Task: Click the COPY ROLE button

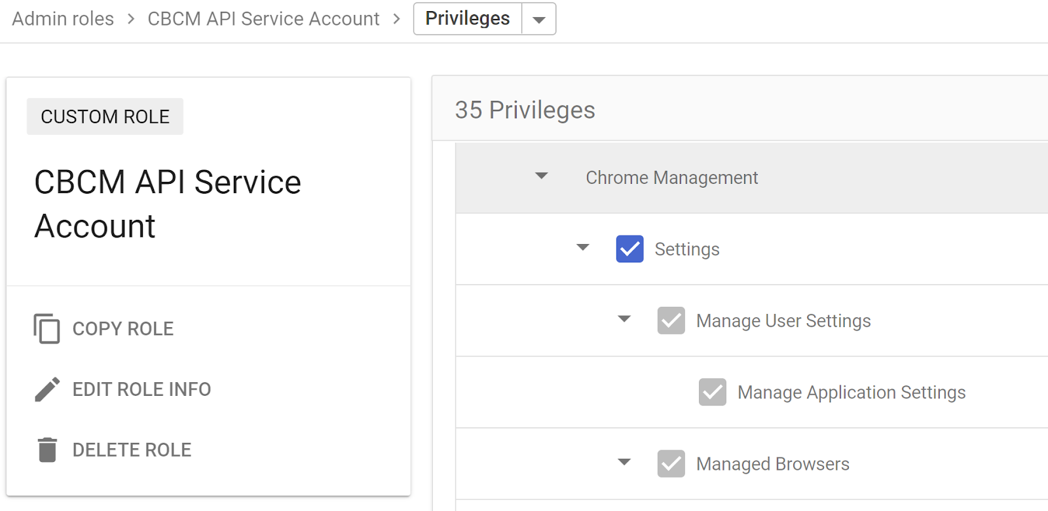Action: point(103,328)
